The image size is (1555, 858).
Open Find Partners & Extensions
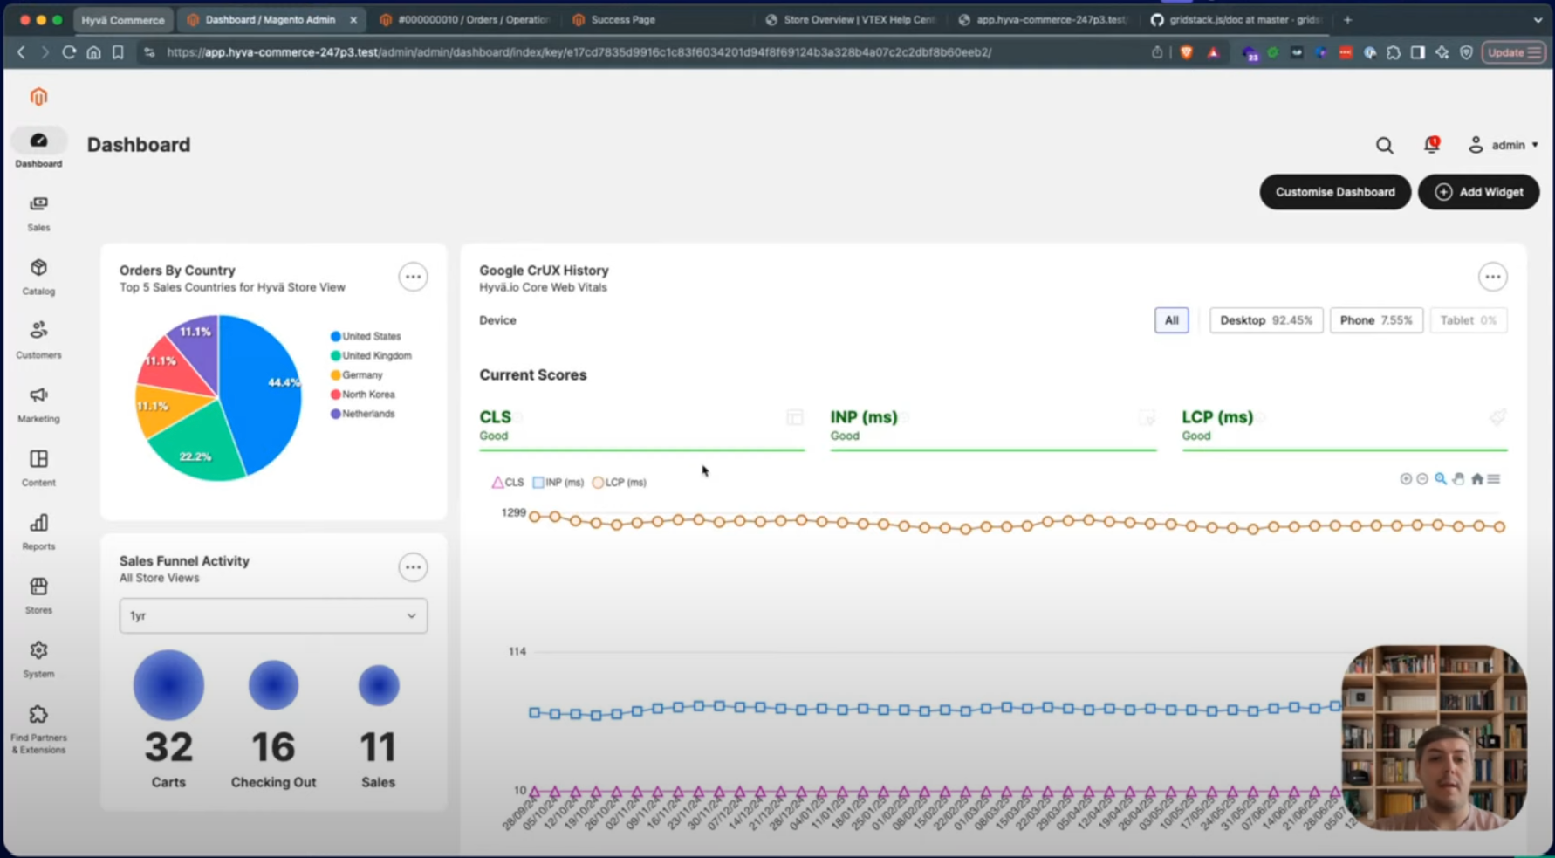[38, 730]
